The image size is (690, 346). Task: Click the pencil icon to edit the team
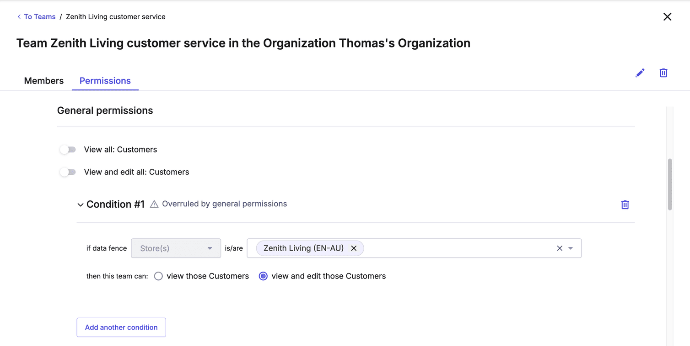coord(640,73)
